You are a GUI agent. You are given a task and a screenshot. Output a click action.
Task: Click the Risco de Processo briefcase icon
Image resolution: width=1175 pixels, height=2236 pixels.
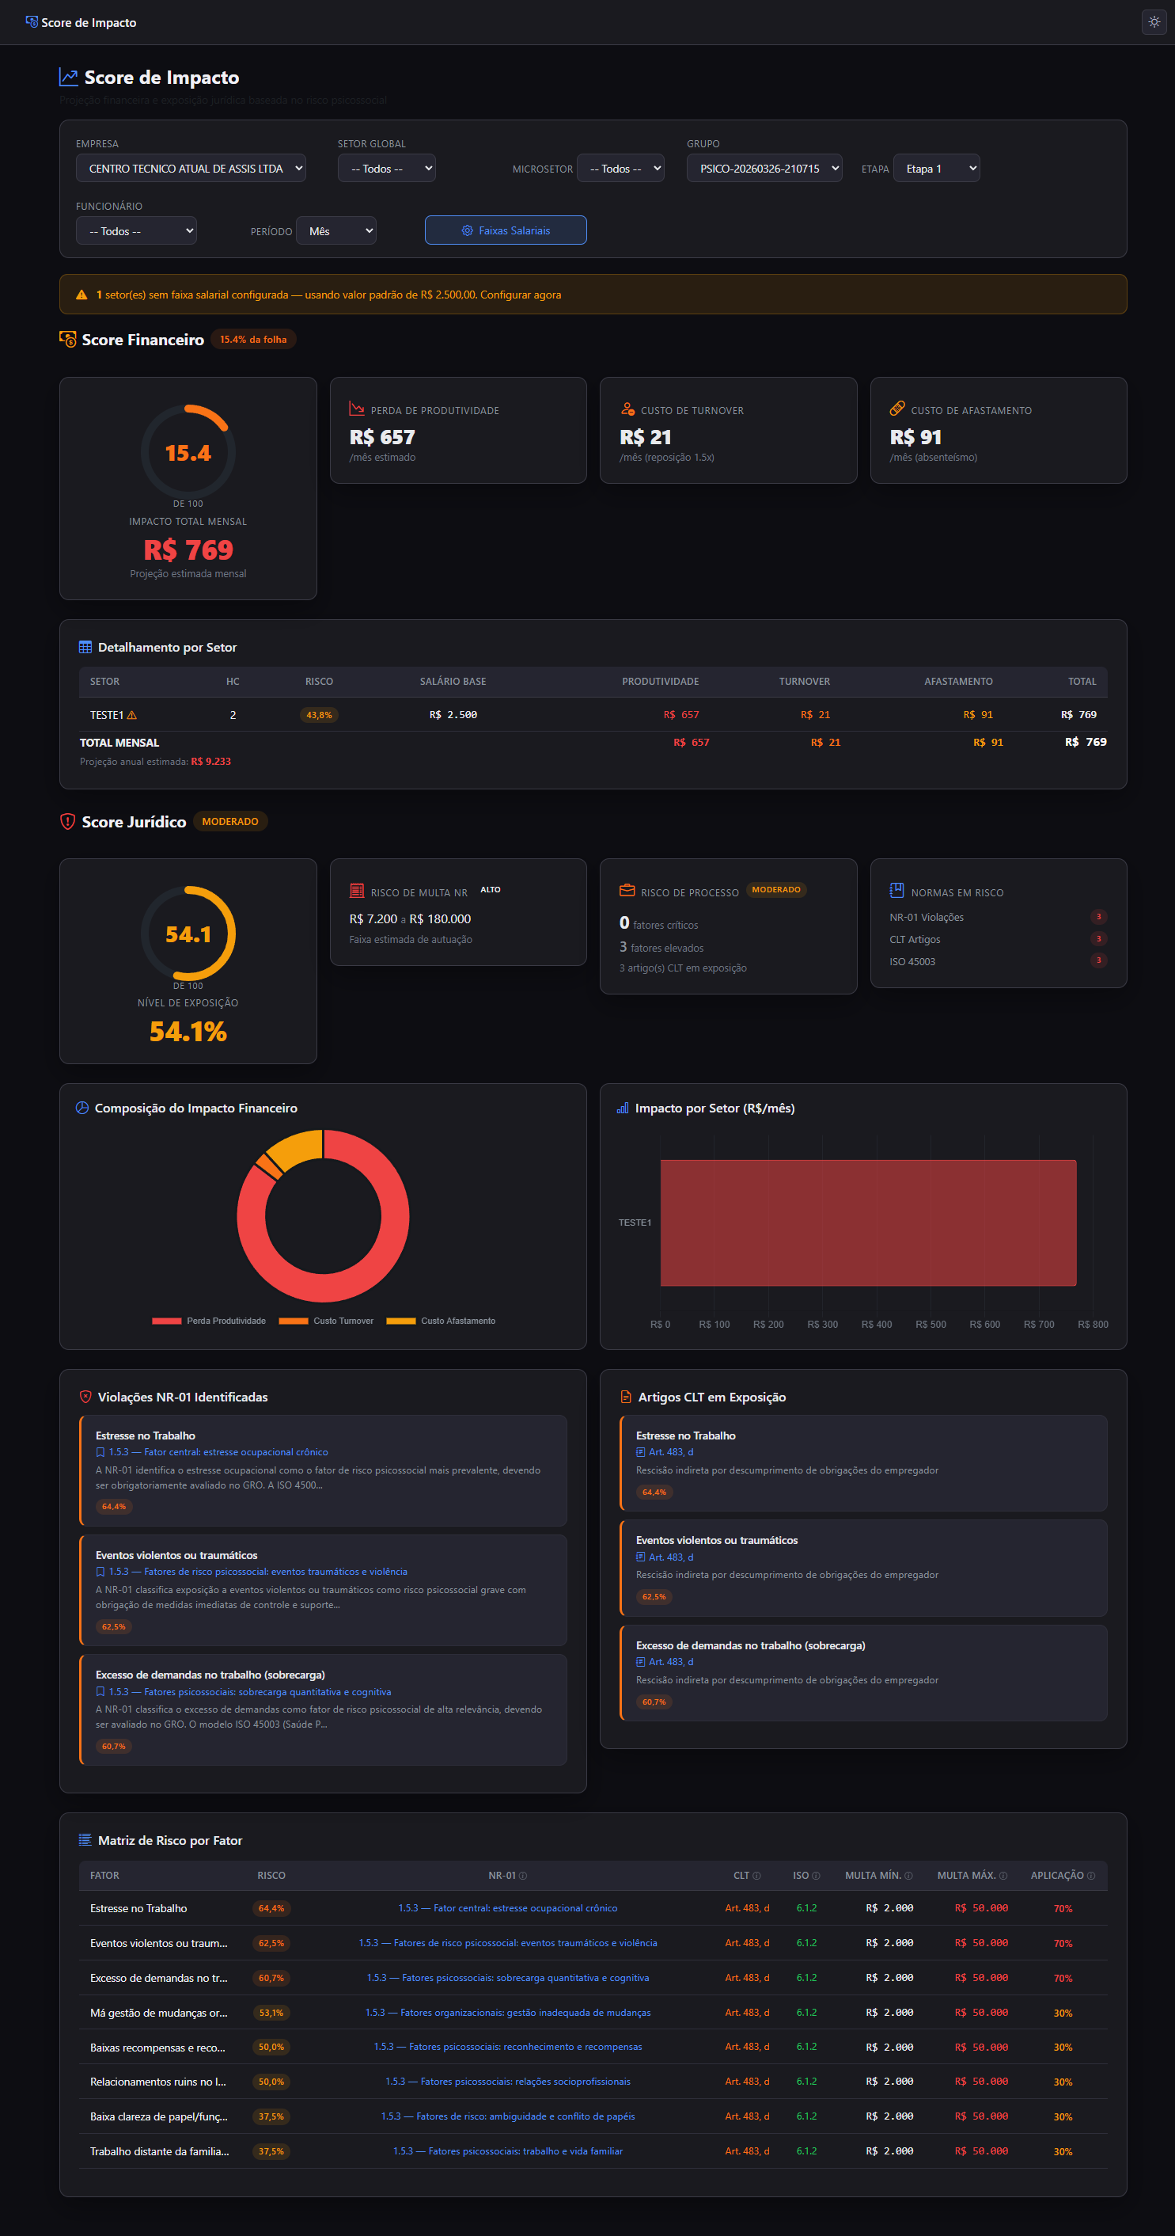tap(627, 891)
